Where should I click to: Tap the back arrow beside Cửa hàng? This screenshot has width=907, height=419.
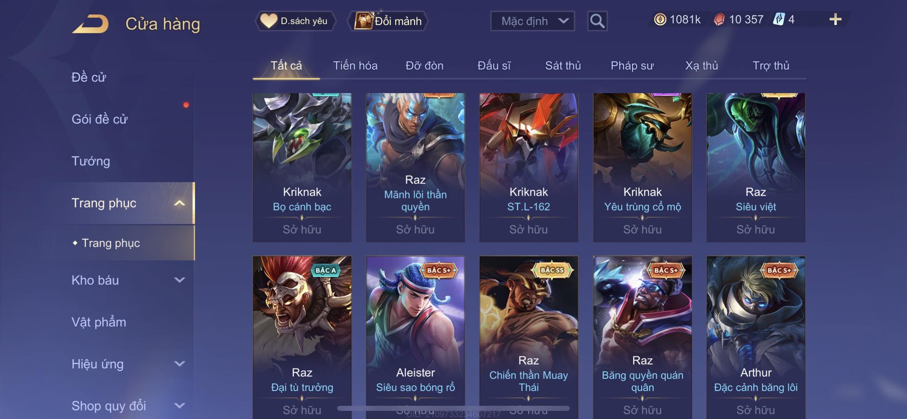[x=91, y=23]
